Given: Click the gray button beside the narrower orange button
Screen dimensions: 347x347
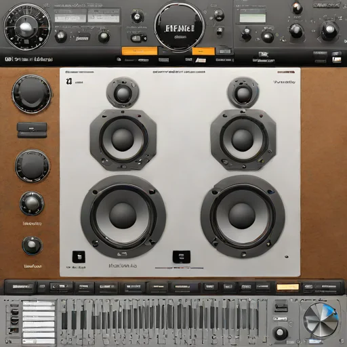Looking at the screenshot, I should pyautogui.click(x=224, y=52).
